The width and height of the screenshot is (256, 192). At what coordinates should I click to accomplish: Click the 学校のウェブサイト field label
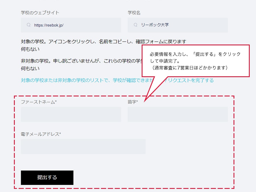[x=40, y=13]
